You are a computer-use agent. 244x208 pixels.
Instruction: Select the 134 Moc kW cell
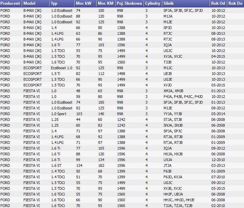click(79, 166)
